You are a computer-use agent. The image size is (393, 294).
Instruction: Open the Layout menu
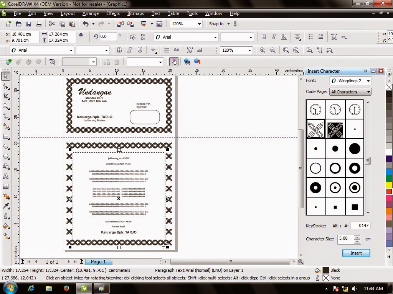68,13
